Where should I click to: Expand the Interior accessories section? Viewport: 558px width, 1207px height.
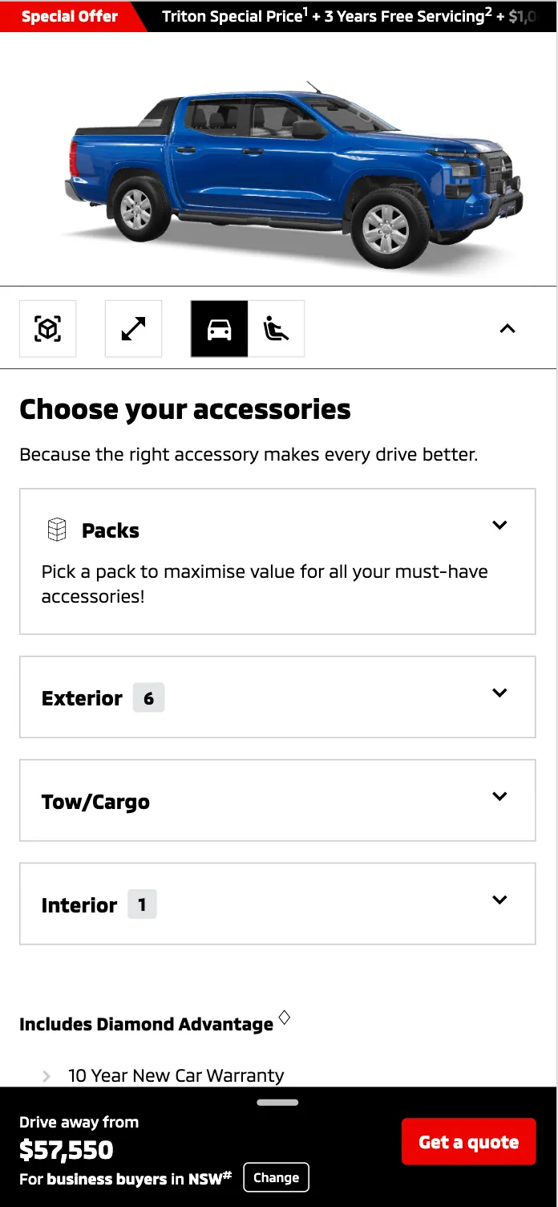coord(499,900)
